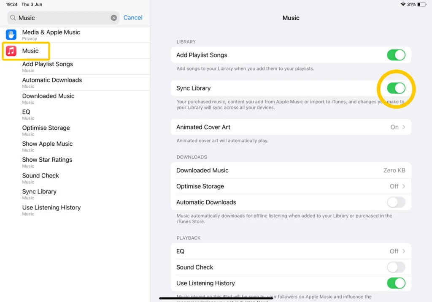The image size is (432, 302).
Task: Open Add Playlist Songs search result
Action: tap(75, 67)
